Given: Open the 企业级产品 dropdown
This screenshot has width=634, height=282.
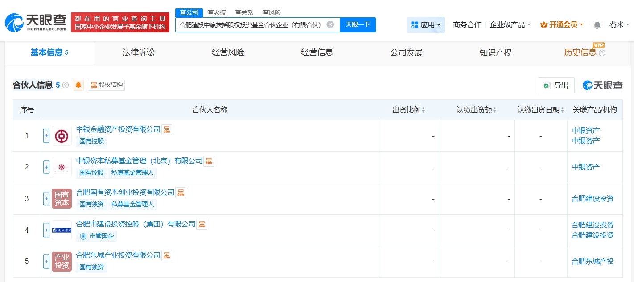Looking at the screenshot, I should [x=510, y=25].
